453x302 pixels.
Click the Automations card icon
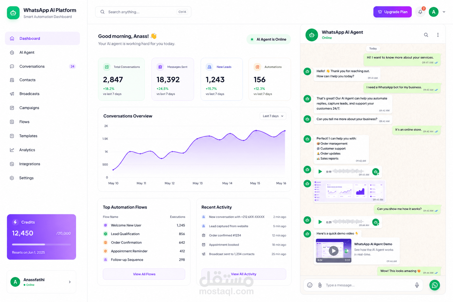(x=257, y=67)
